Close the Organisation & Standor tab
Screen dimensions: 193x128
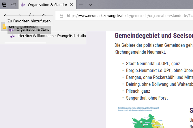coord(72,5)
